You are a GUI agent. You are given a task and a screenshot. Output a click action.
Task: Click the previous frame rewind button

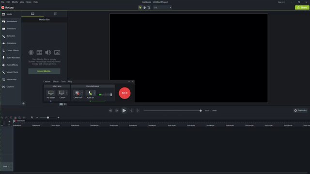click(110, 111)
